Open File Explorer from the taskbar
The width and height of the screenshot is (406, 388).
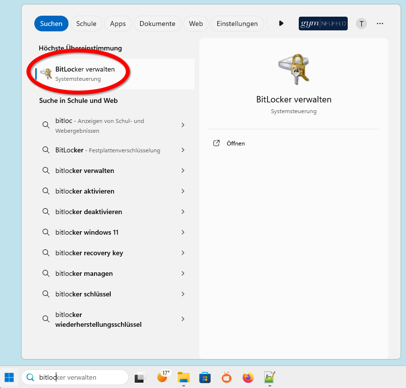pyautogui.click(x=183, y=377)
